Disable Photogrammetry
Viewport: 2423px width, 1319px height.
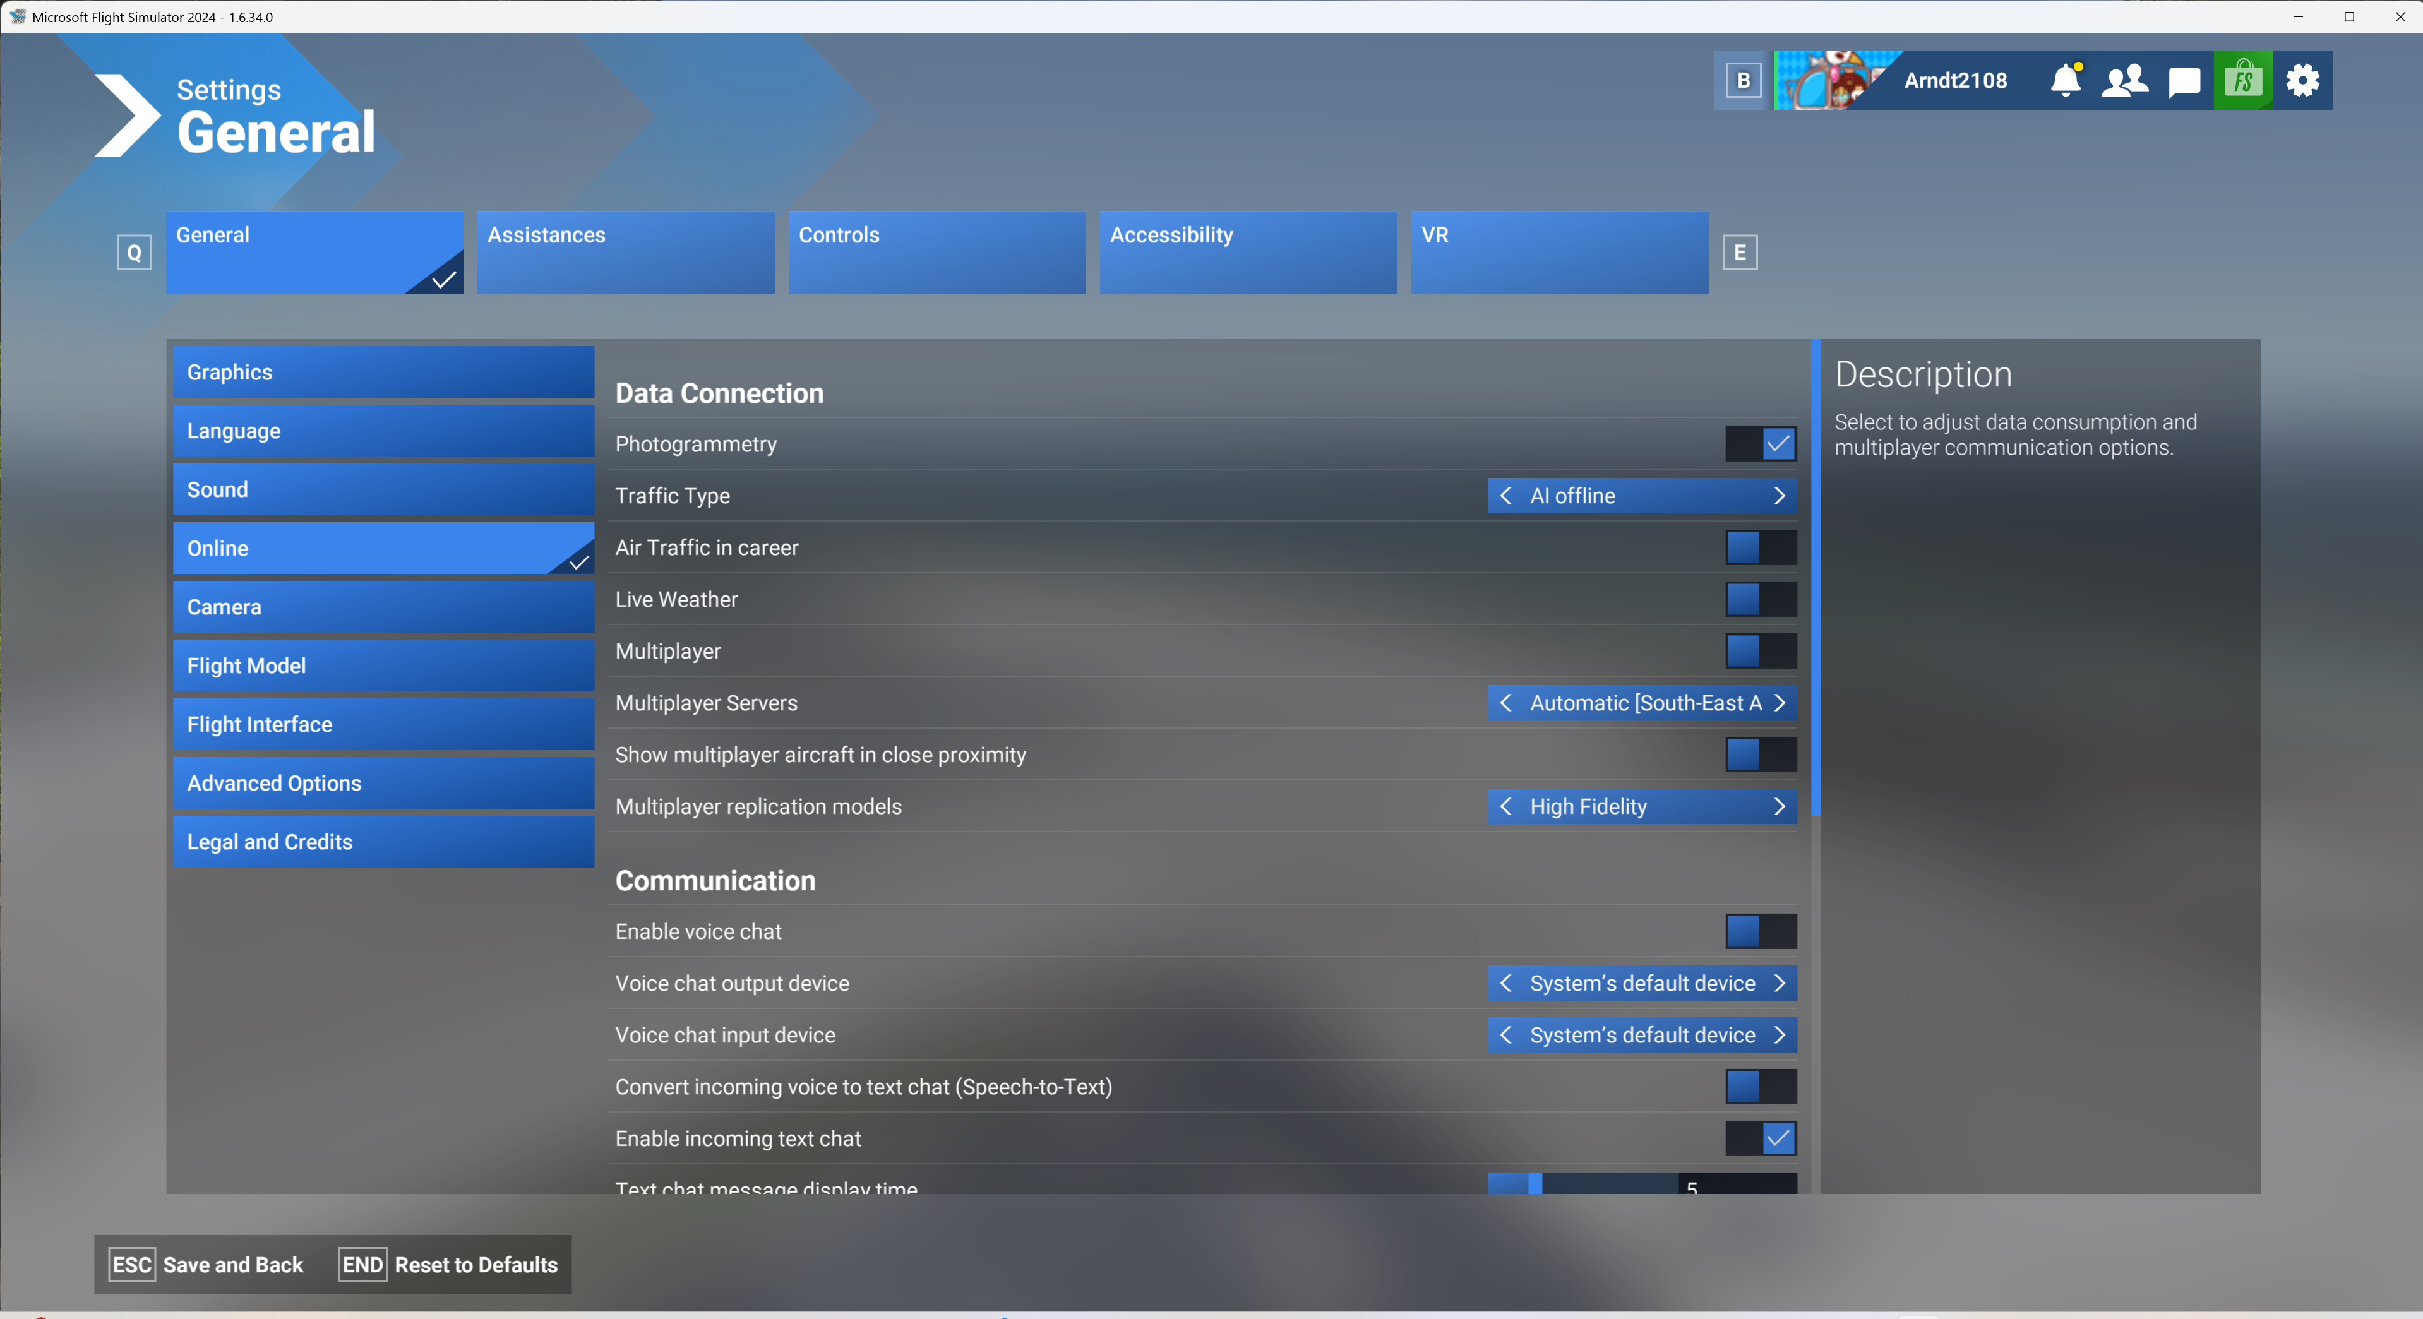coord(1759,444)
